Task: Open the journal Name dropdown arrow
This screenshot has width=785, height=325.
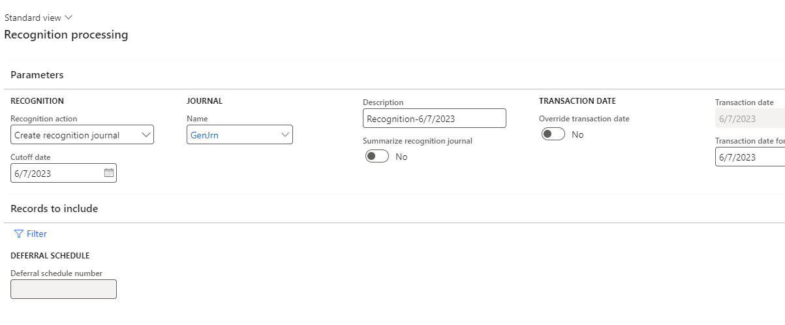Action: [x=285, y=135]
